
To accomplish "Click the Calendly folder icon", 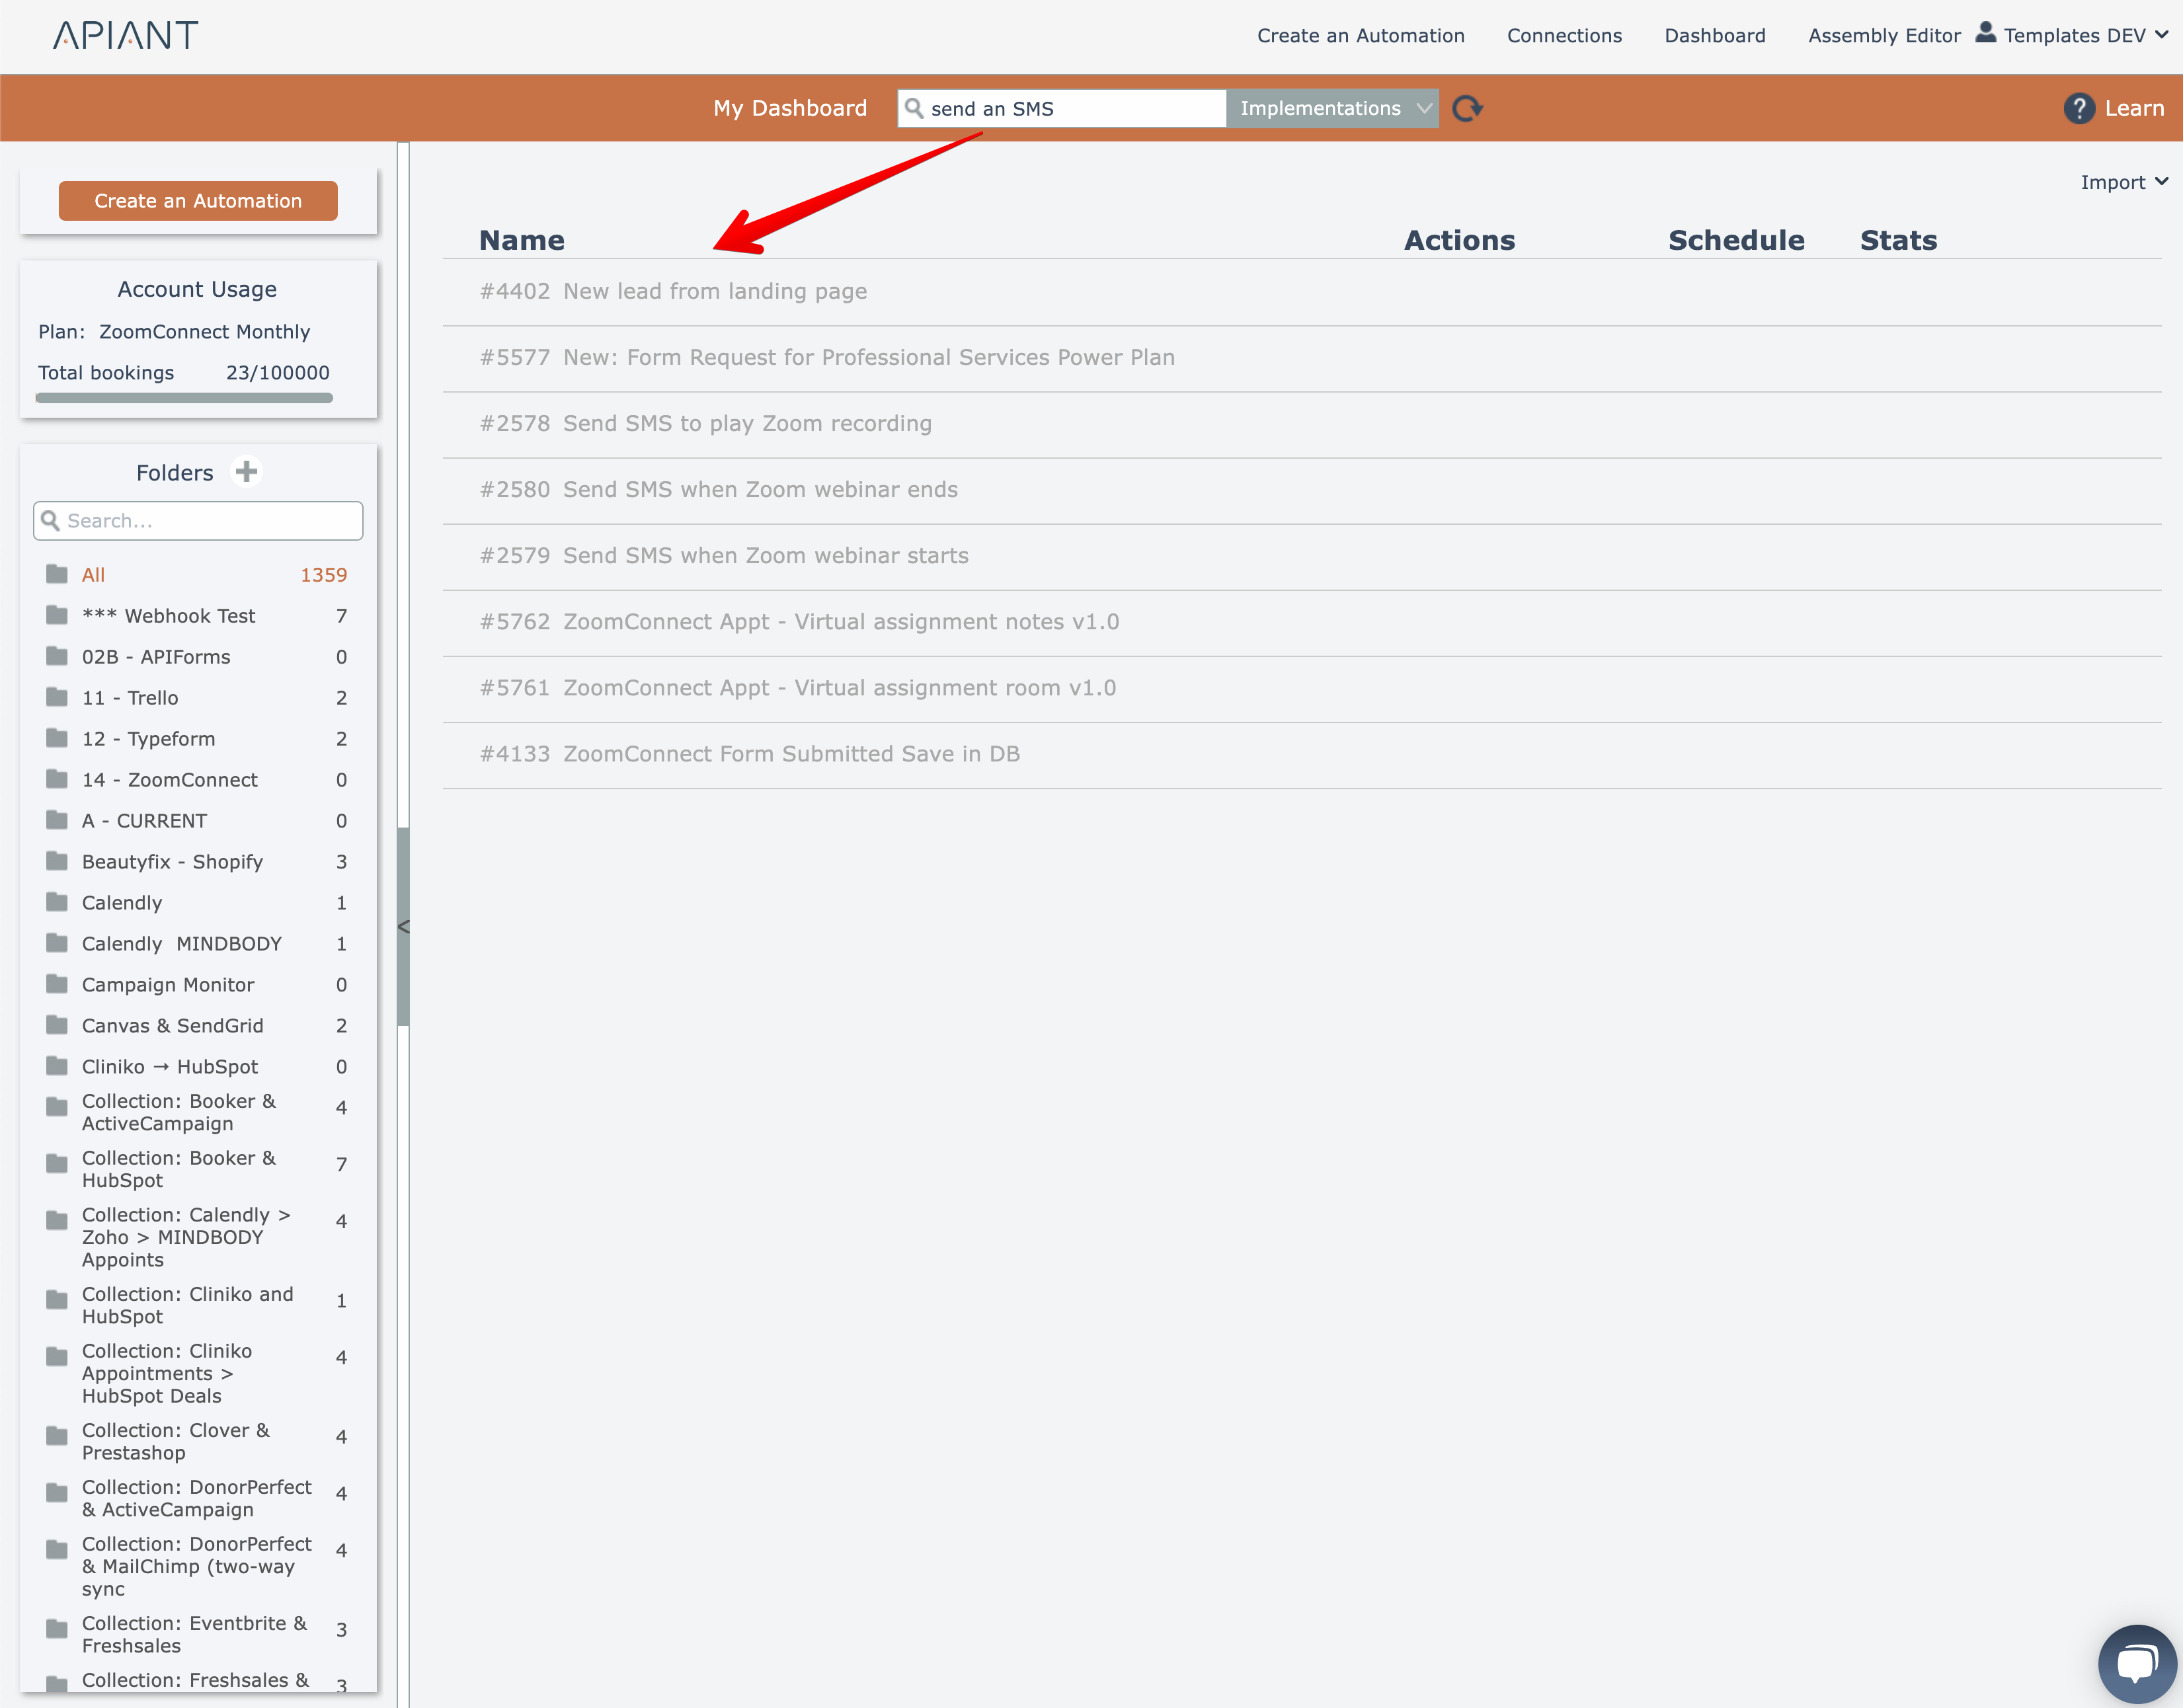I will [57, 902].
